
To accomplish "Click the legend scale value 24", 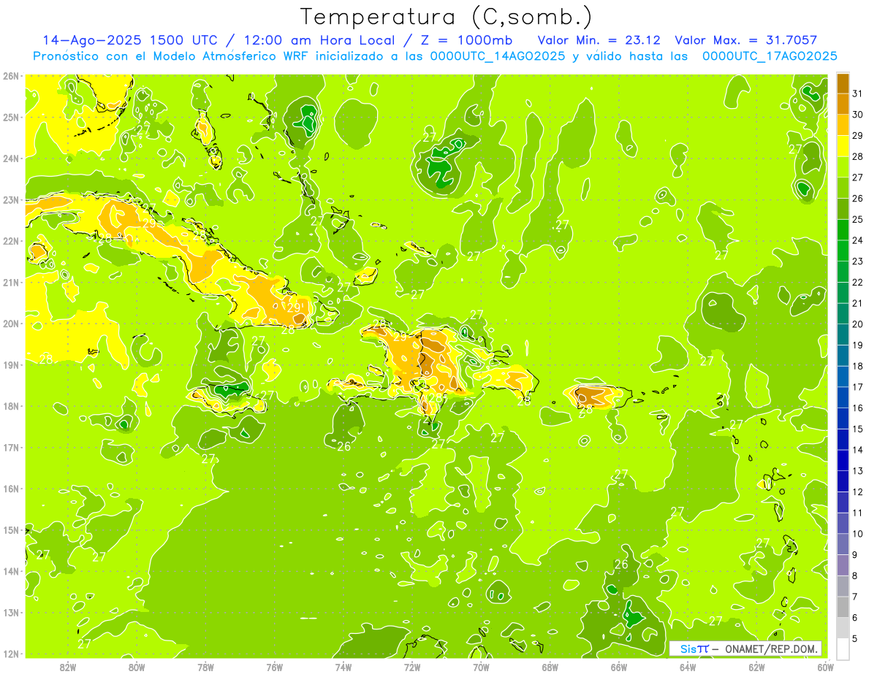I will pyautogui.click(x=857, y=240).
